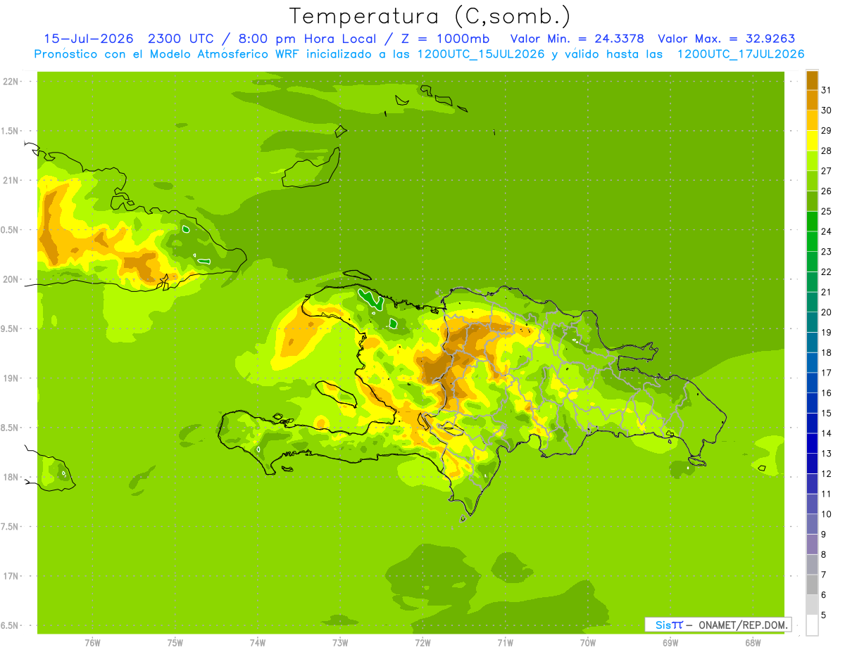This screenshot has width=845, height=652.
Task: Click the 'ONAMET/REP.DOM.' credit label
Action: point(744,625)
